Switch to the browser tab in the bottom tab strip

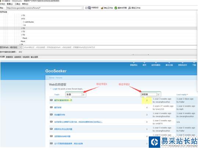[2, 57]
